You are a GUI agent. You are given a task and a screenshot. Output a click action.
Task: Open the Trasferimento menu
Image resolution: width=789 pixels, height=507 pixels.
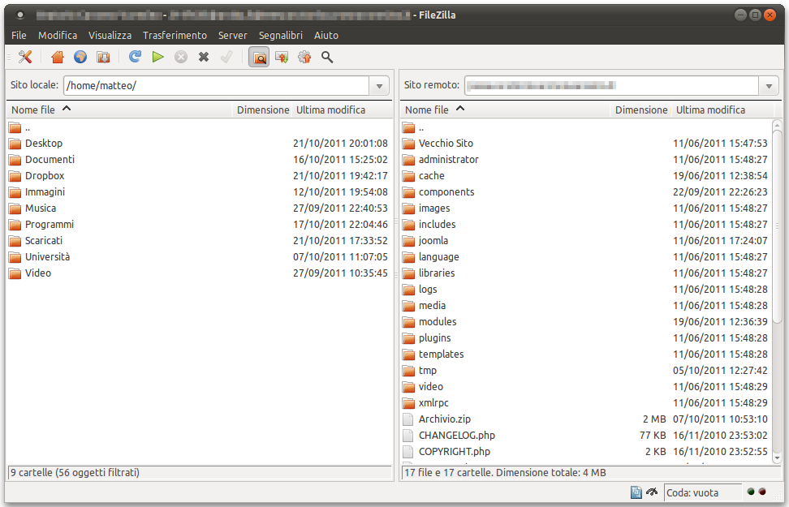[175, 35]
